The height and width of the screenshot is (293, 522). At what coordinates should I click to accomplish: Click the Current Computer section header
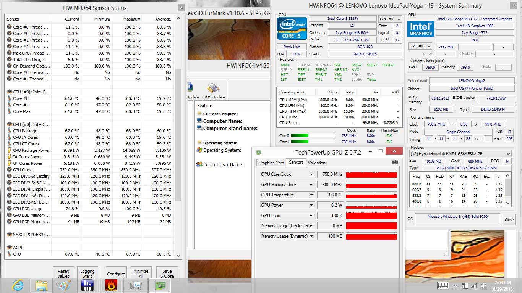[x=220, y=114]
